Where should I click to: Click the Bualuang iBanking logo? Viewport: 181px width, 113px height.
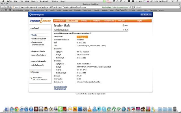tap(39, 21)
